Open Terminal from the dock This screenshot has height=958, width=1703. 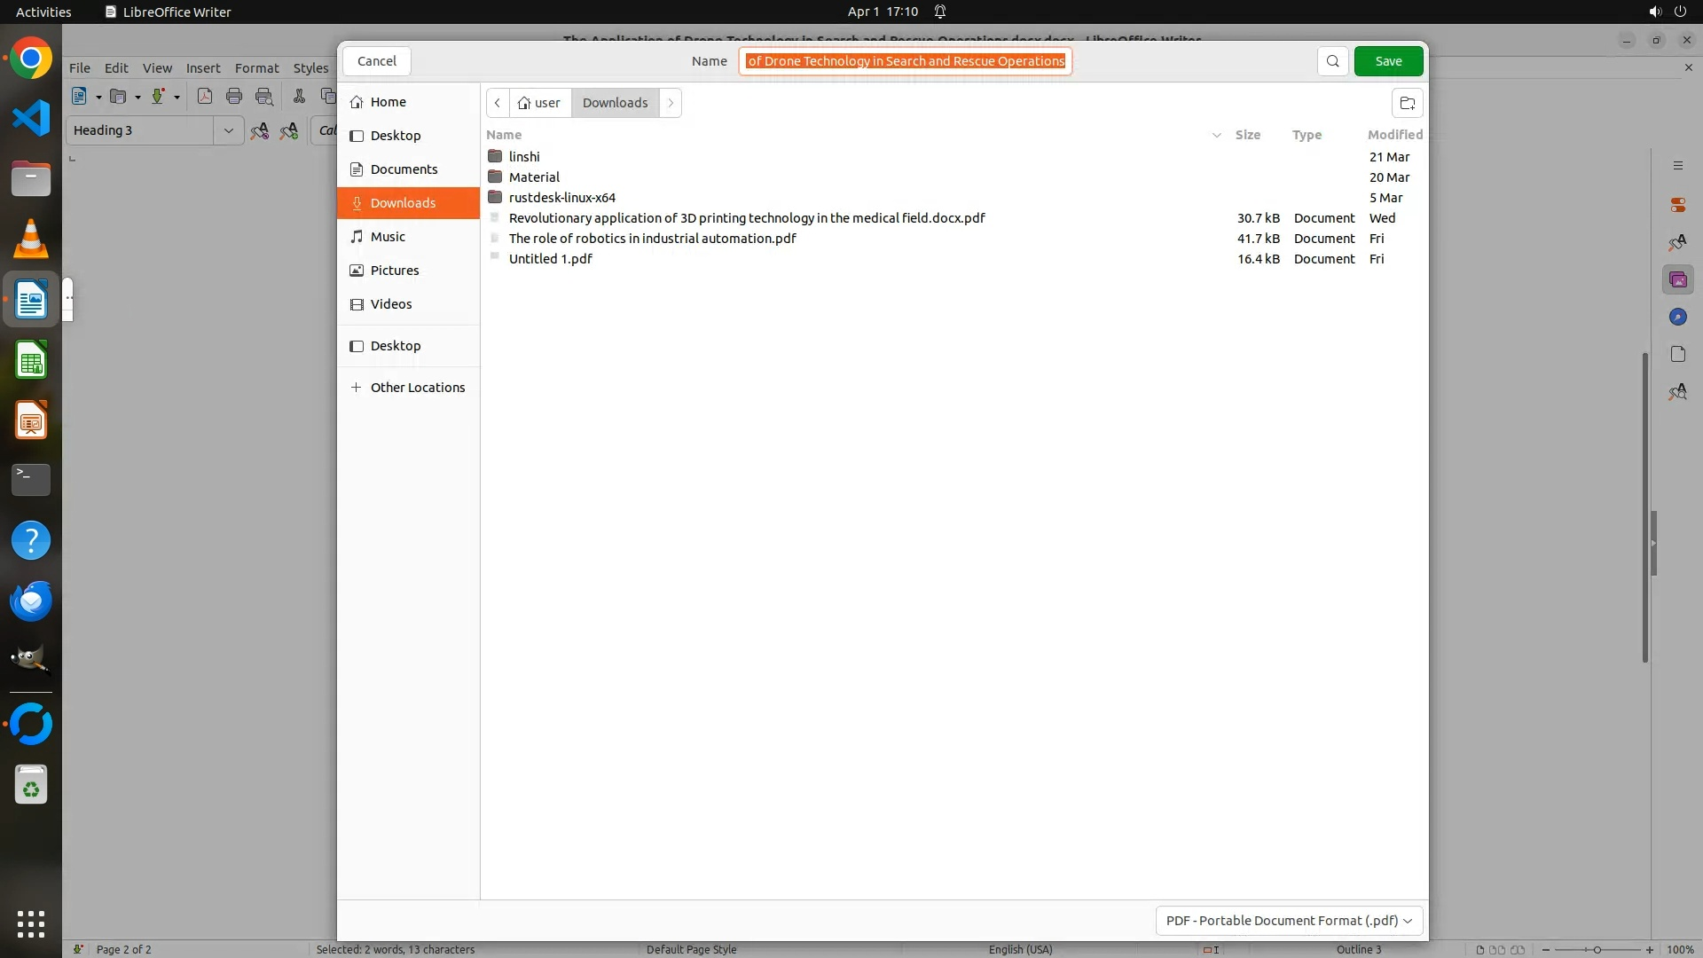[31, 480]
